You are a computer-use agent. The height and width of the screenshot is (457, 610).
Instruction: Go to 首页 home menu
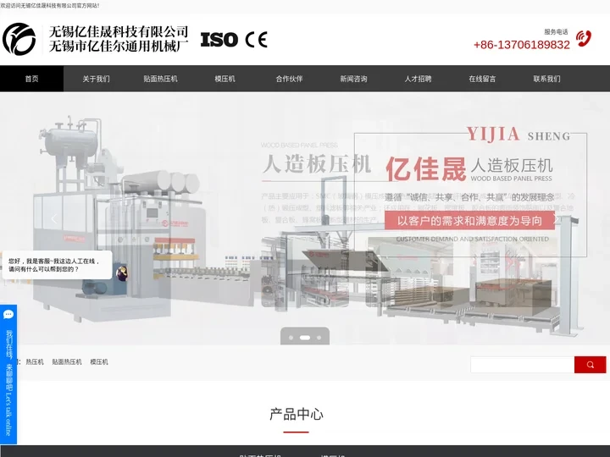pos(32,79)
